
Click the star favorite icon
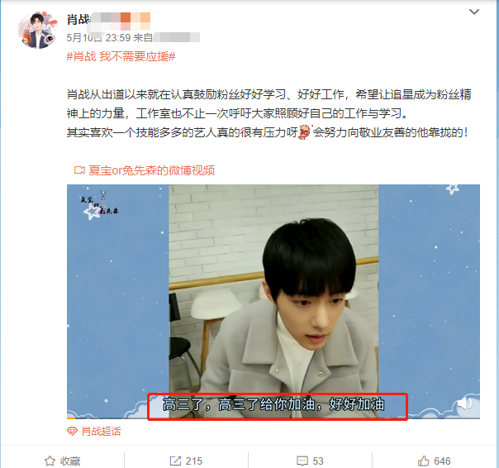tap(50, 461)
